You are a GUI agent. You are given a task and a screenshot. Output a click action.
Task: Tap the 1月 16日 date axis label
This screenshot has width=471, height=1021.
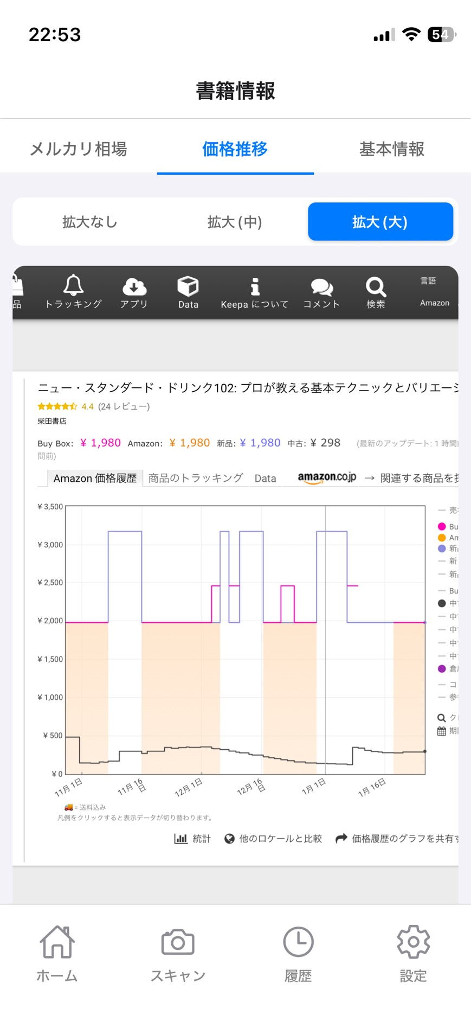[372, 787]
